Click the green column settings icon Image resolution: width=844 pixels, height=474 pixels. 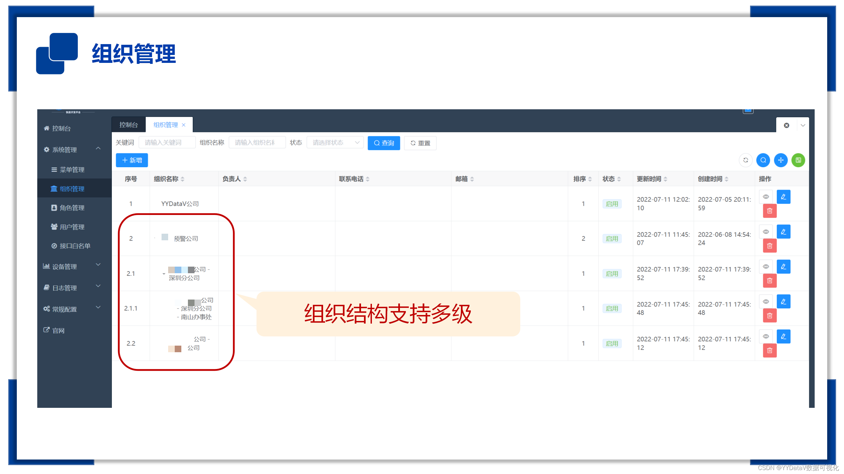(x=798, y=160)
